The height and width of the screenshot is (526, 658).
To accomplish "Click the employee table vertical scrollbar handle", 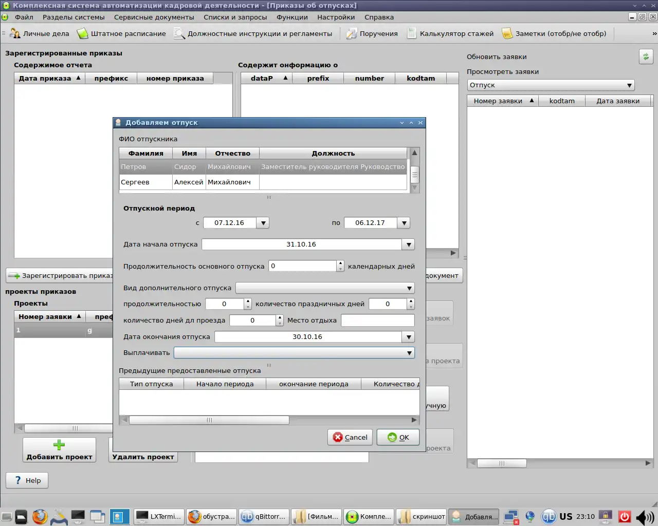I will point(414,175).
